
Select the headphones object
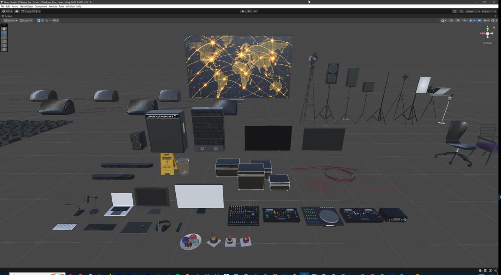pyautogui.click(x=163, y=226)
